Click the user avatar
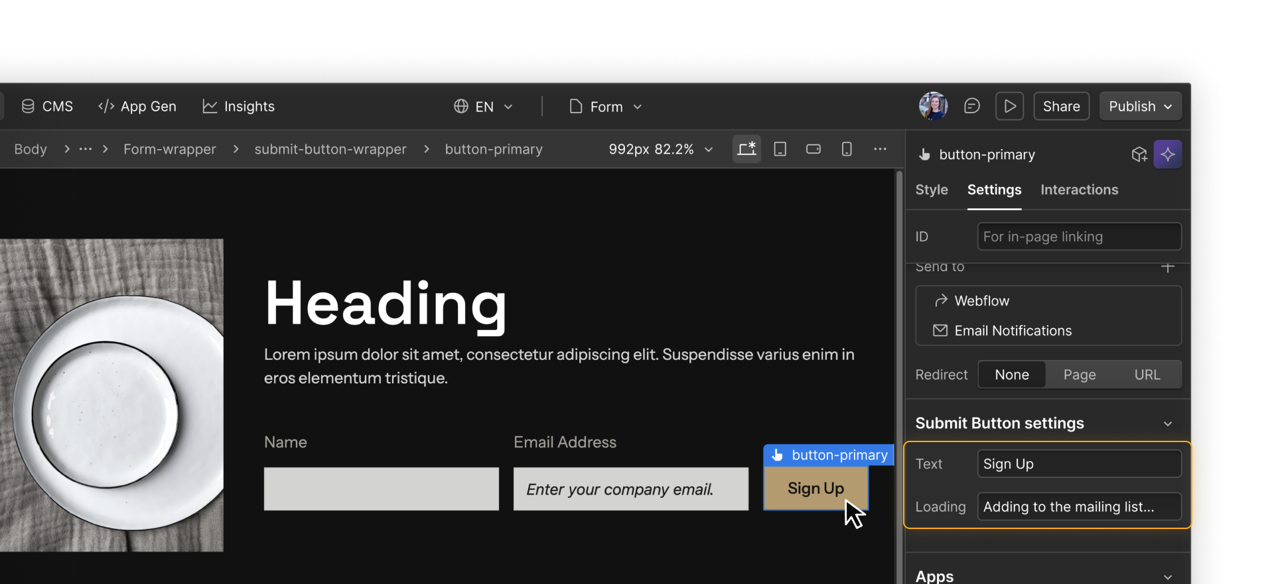 pyautogui.click(x=933, y=106)
